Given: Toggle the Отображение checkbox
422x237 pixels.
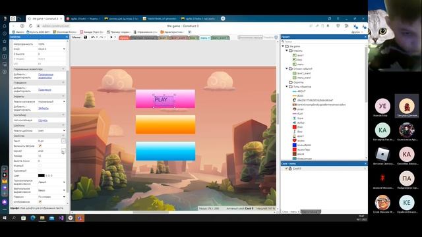Looking at the screenshot, I should (x=40, y=202).
